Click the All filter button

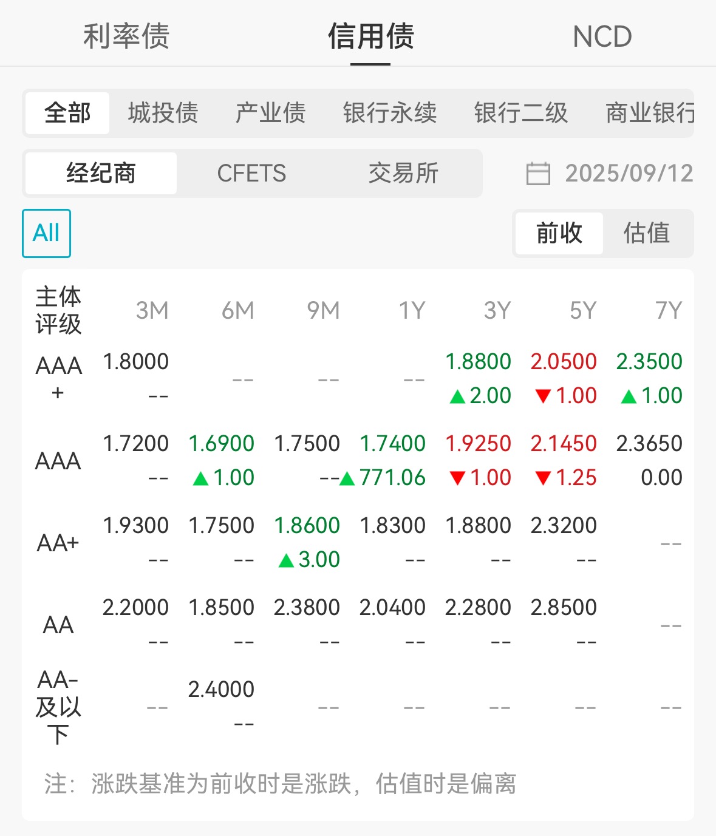pos(46,233)
